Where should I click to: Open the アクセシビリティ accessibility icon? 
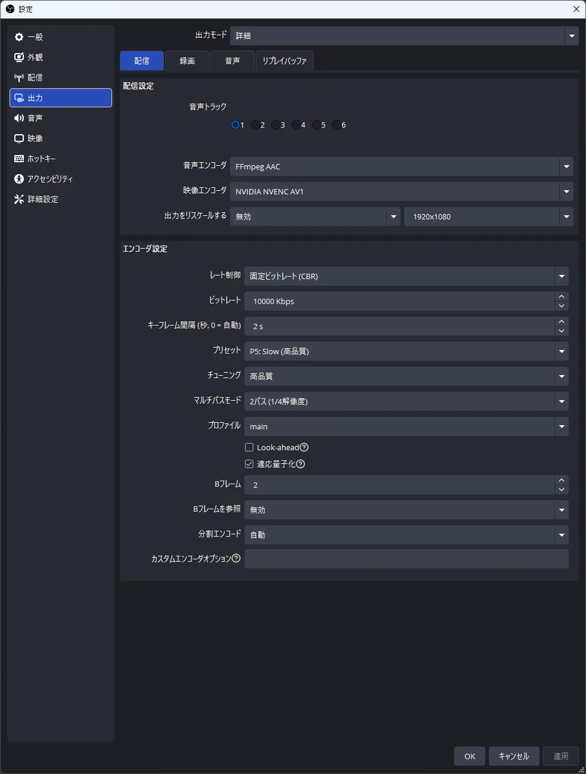pyautogui.click(x=19, y=179)
